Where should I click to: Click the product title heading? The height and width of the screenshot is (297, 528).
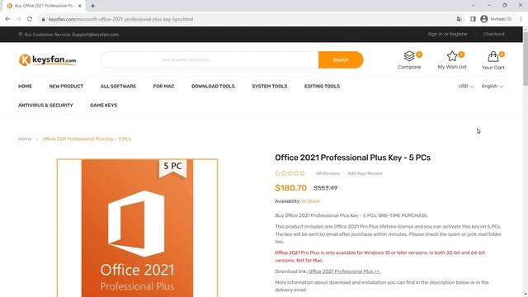[352, 158]
